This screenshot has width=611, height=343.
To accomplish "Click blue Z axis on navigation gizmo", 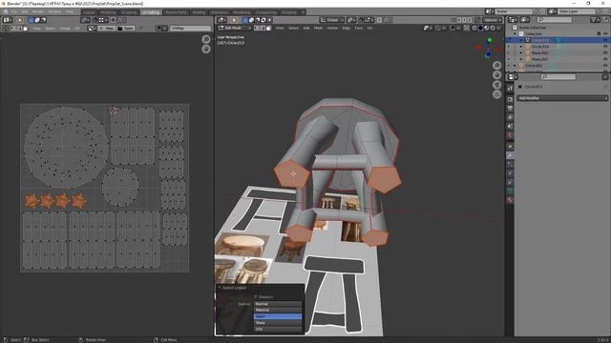I will pyautogui.click(x=488, y=55).
